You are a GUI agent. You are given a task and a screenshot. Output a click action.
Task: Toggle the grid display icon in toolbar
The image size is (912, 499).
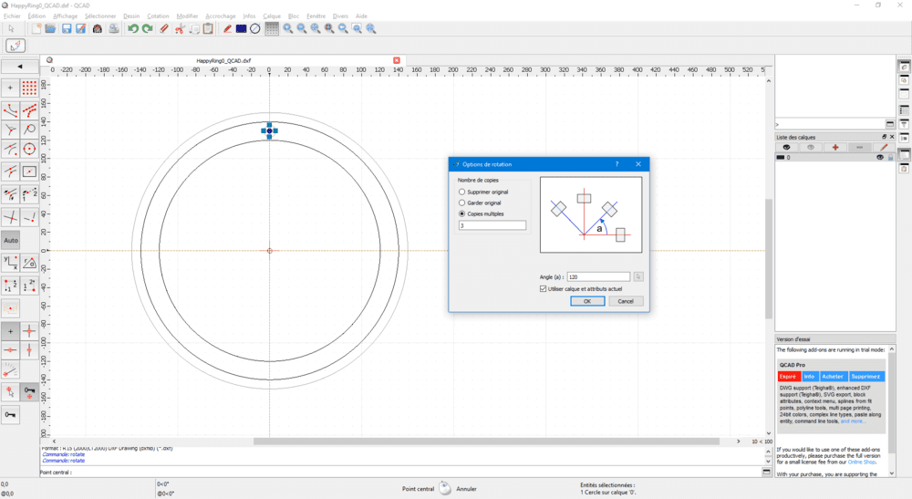(272, 29)
